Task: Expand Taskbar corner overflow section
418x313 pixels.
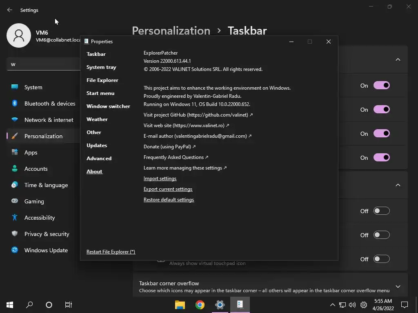Action: (x=398, y=287)
